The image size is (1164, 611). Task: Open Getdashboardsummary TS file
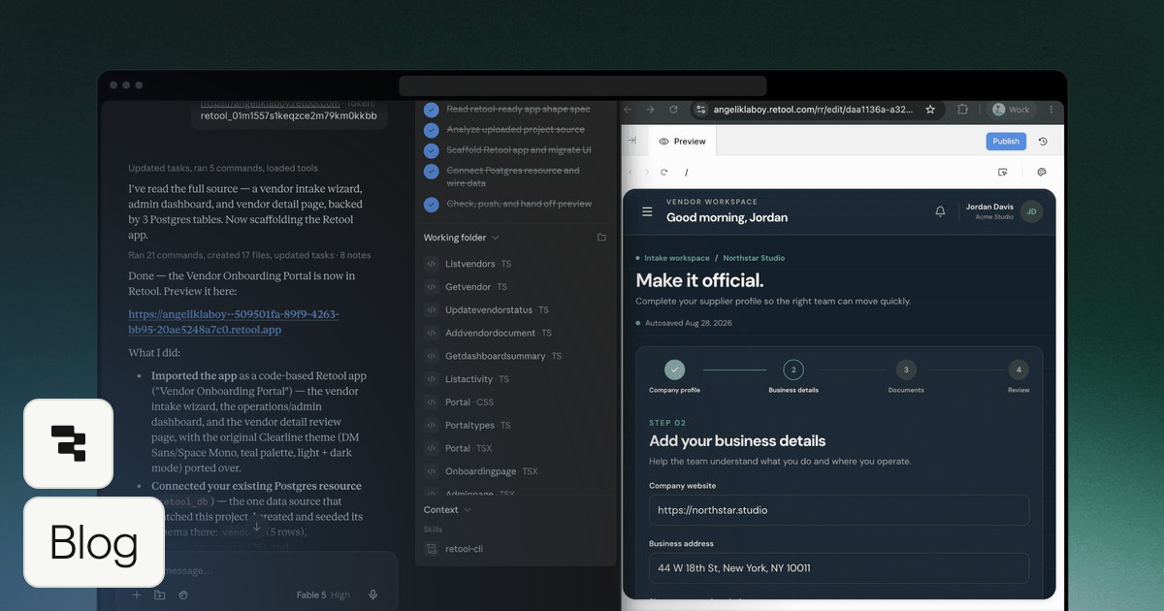point(502,356)
